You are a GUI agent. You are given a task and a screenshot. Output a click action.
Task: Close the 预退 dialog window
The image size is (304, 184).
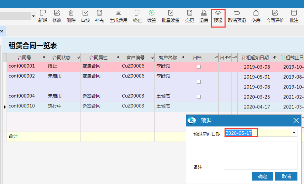pos(296,121)
